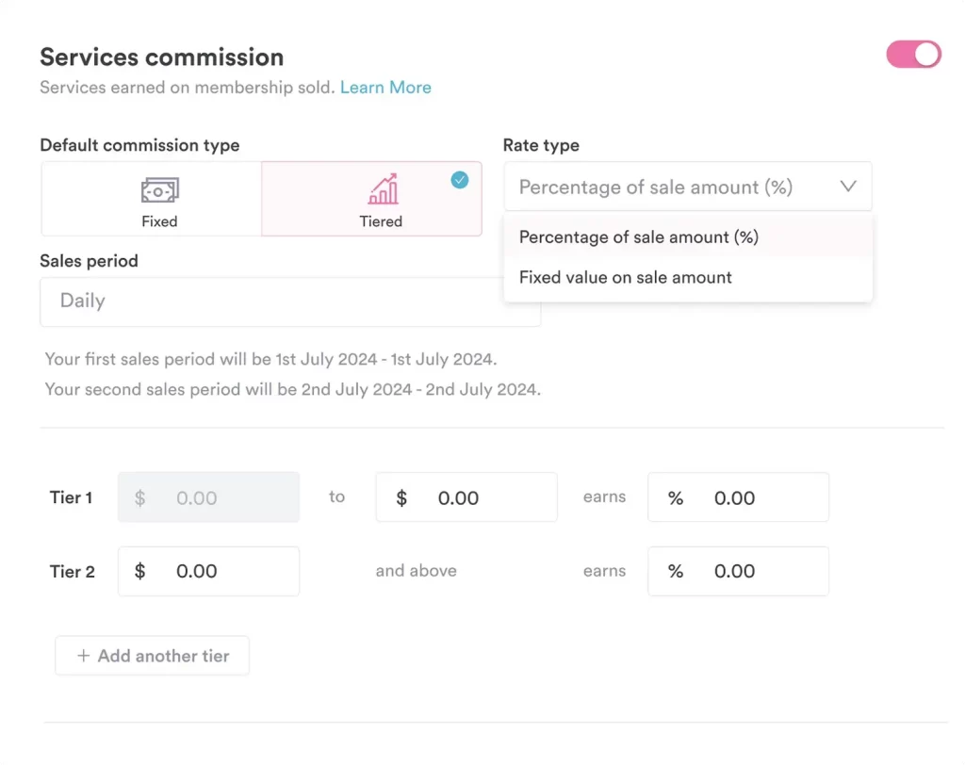
Task: Click the blue checkmark badge on Tiered
Action: [x=459, y=180]
